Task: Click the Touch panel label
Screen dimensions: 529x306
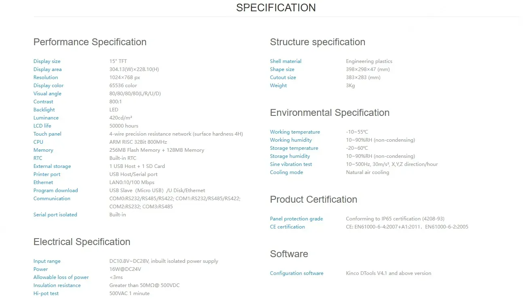Action: tap(47, 134)
